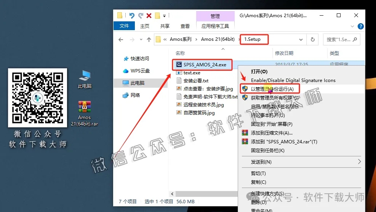376x212 pixels.
Task: Click the QR code image on desktop
Action: [37, 98]
